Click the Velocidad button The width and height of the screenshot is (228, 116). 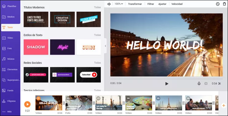pyautogui.click(x=177, y=4)
